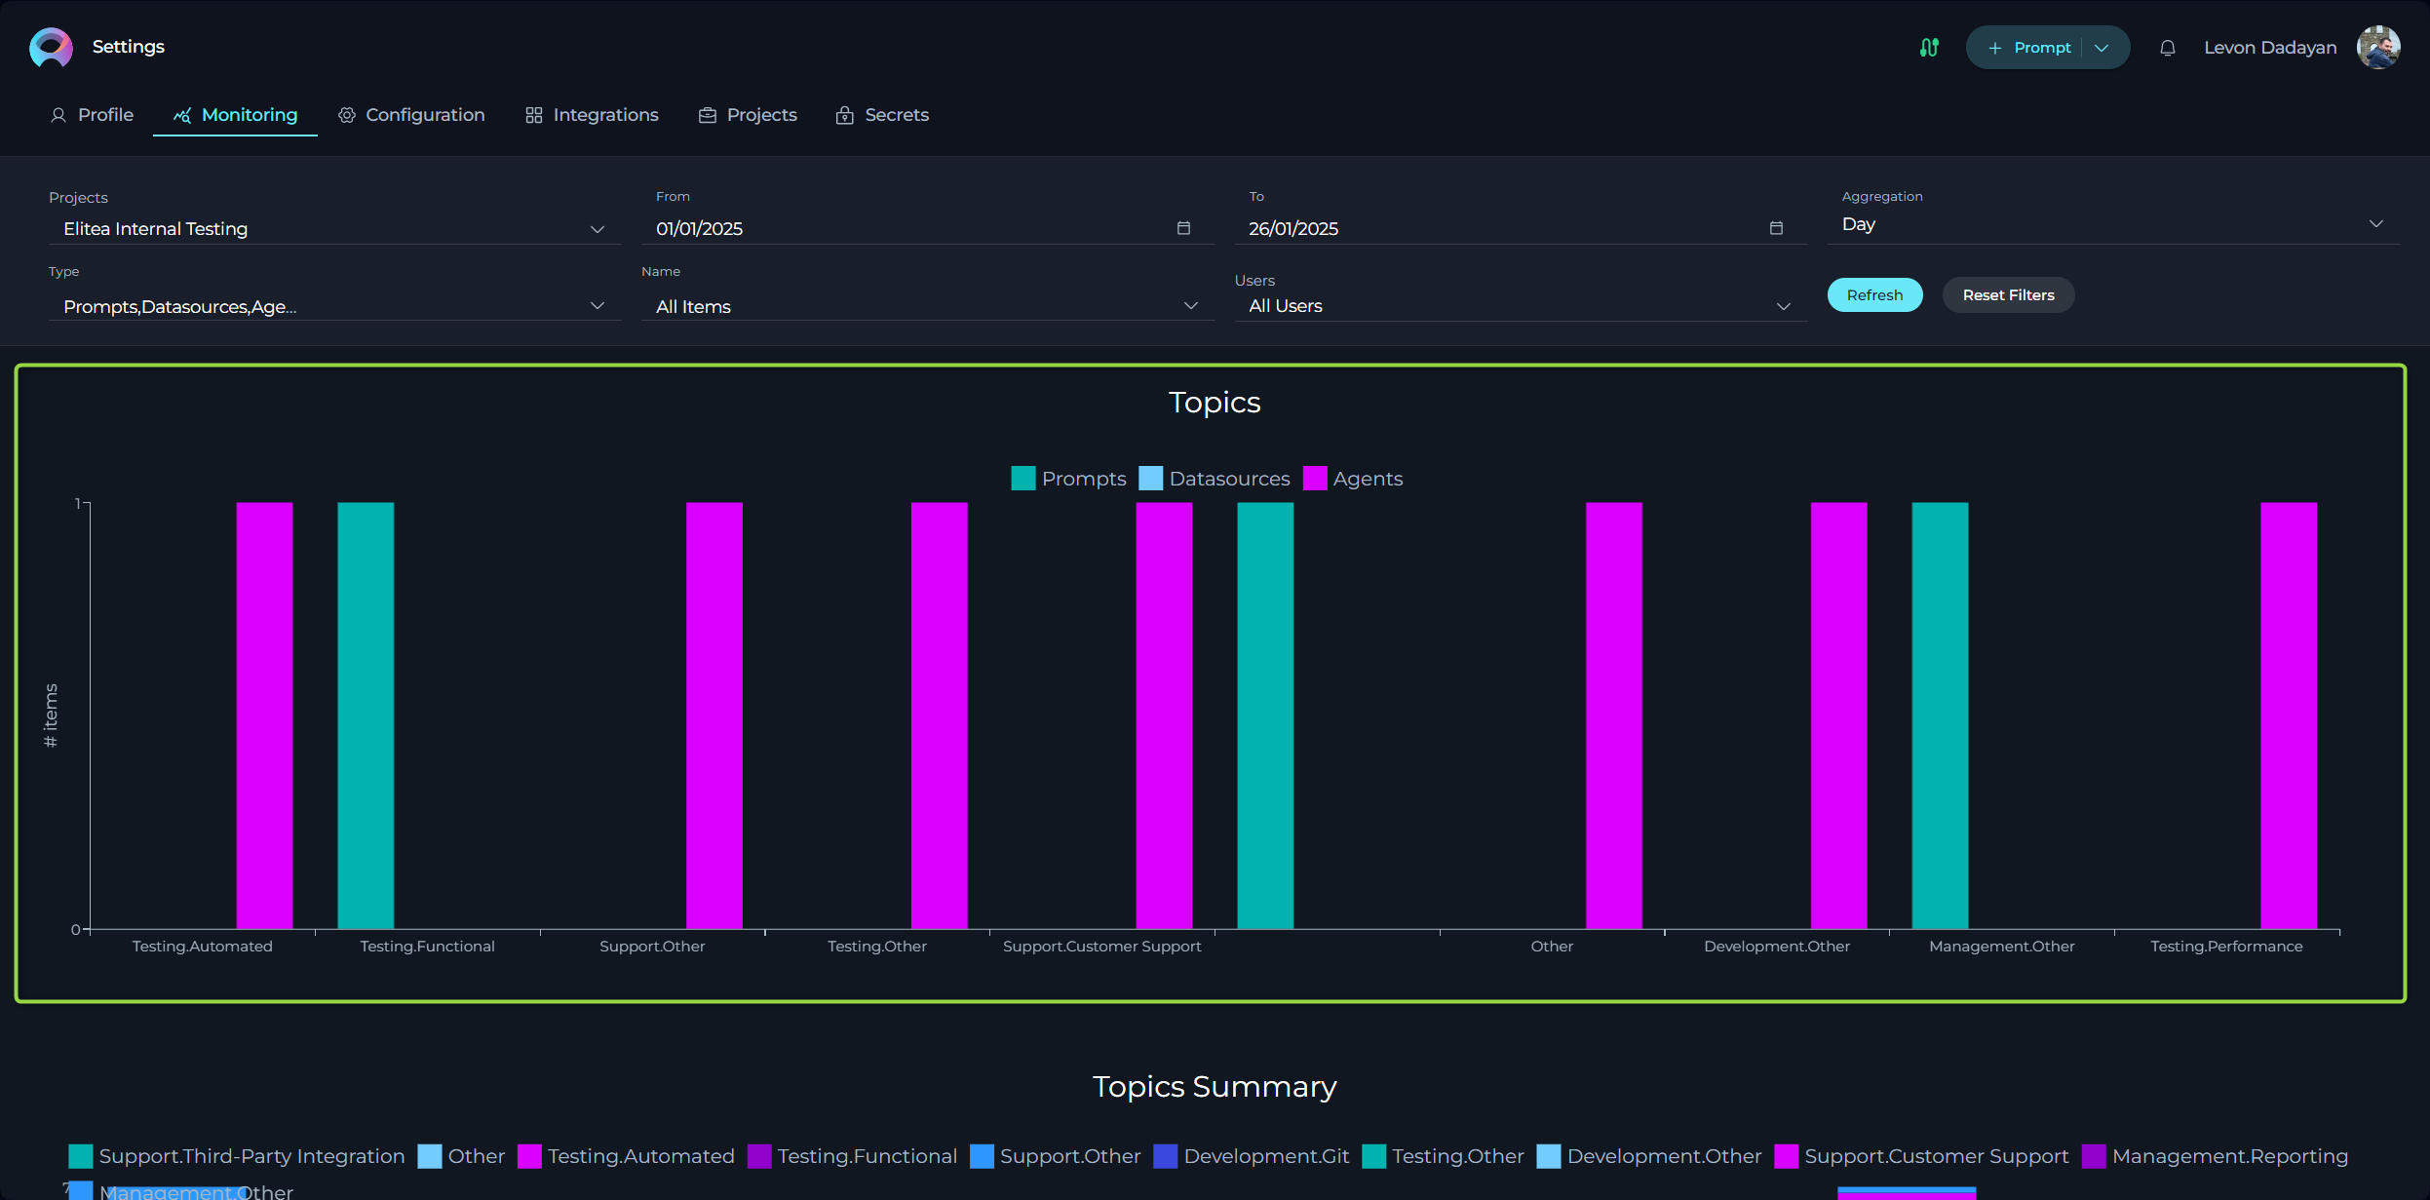Click the Elitea logo icon
The image size is (2430, 1200).
(x=51, y=47)
